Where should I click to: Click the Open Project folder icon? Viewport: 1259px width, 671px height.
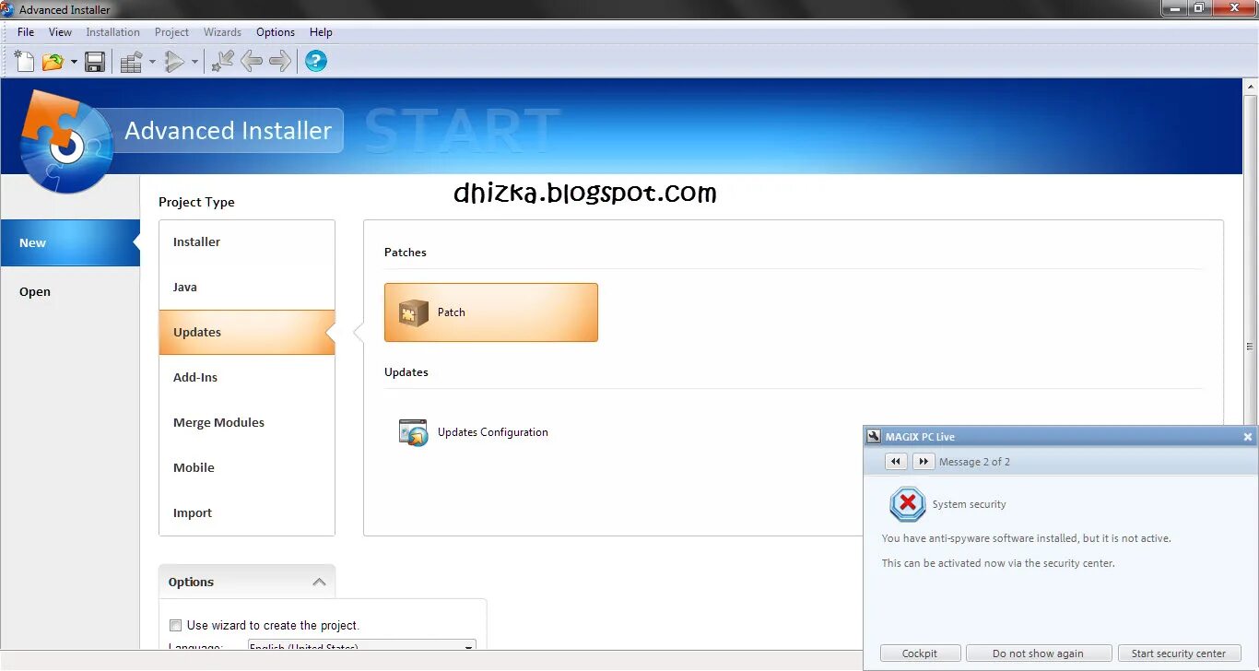pyautogui.click(x=53, y=62)
